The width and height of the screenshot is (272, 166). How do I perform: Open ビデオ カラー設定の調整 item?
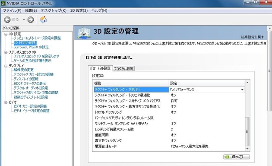coord(30,106)
